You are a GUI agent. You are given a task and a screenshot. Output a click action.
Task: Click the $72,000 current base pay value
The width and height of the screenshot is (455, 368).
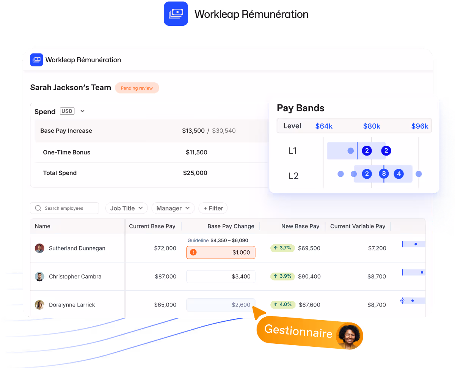click(x=165, y=248)
